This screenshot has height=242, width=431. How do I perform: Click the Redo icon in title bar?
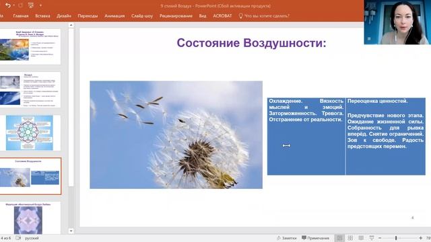click(20, 5)
